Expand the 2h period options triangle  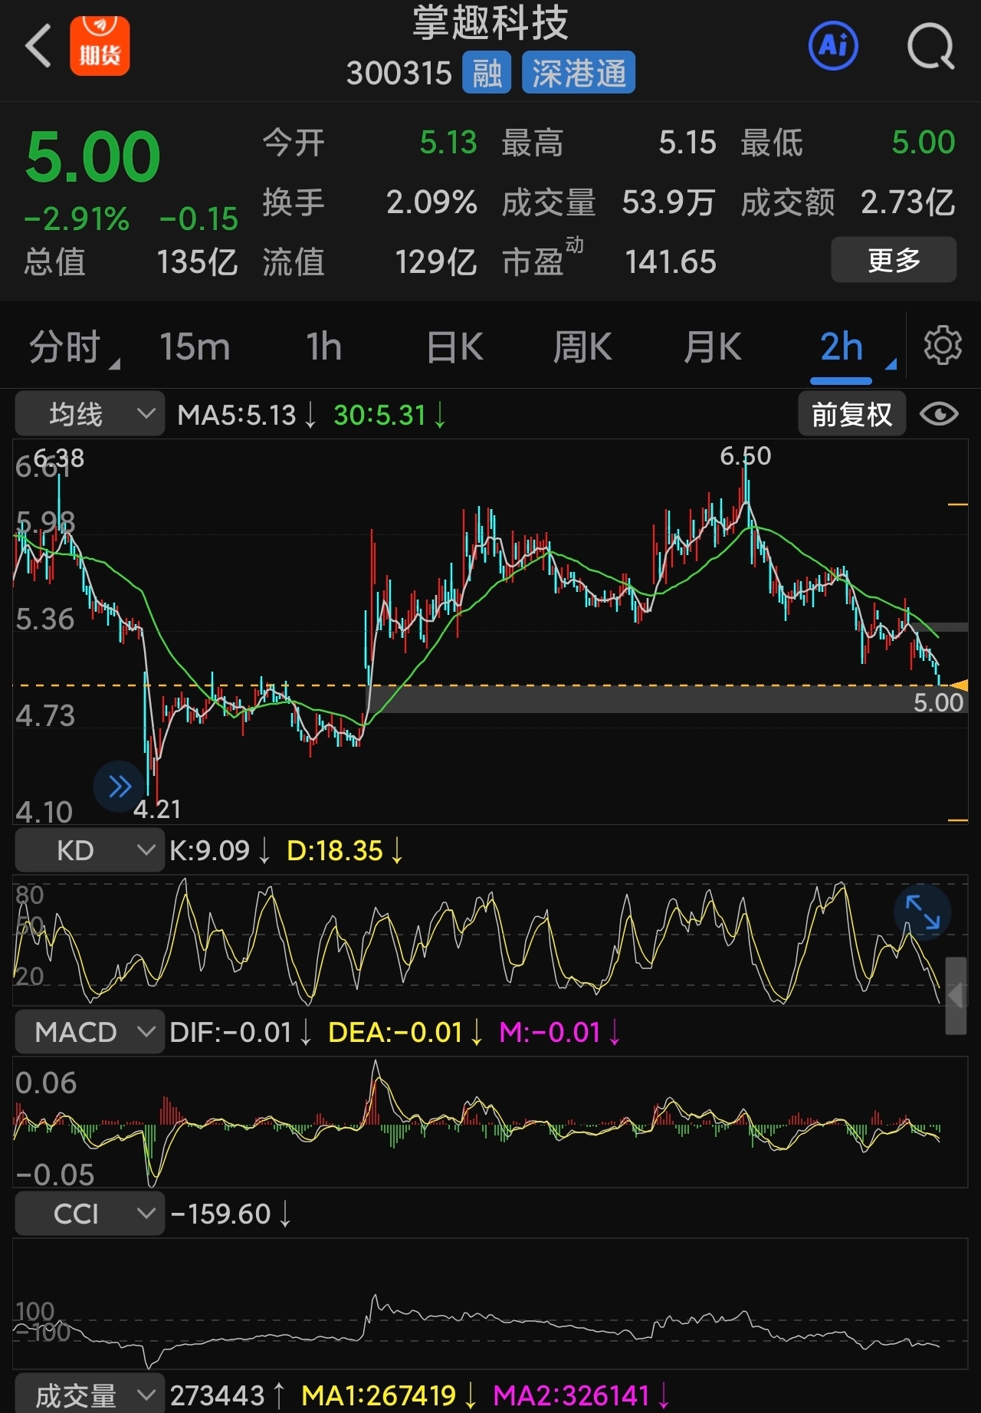[891, 363]
